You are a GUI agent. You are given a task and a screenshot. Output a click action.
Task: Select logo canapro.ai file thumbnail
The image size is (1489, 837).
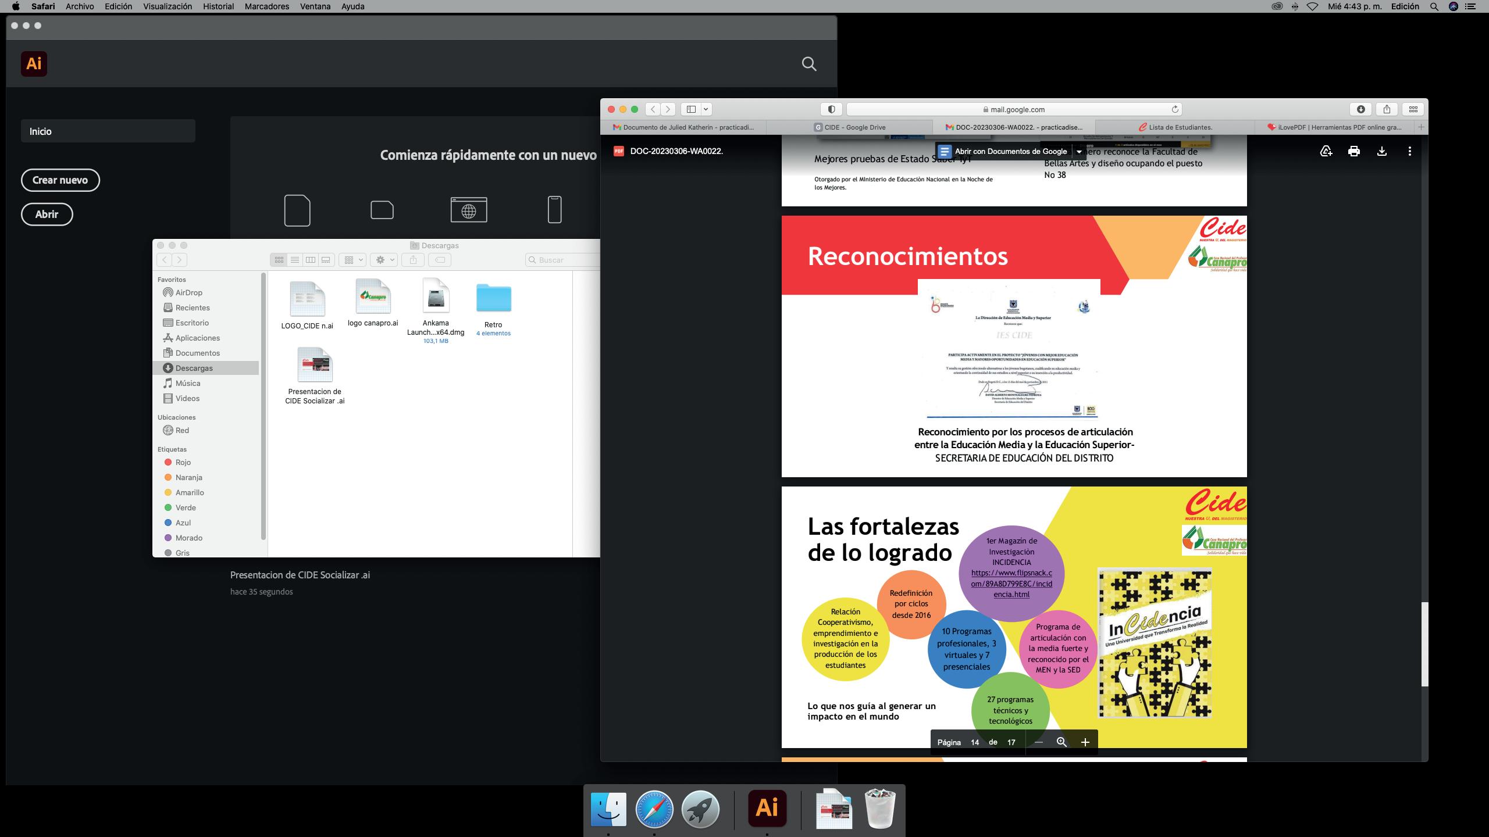pos(373,296)
